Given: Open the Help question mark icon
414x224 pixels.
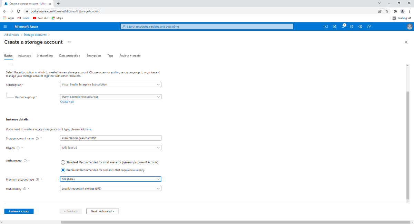Looking at the screenshot, I should pyautogui.click(x=360, y=27).
